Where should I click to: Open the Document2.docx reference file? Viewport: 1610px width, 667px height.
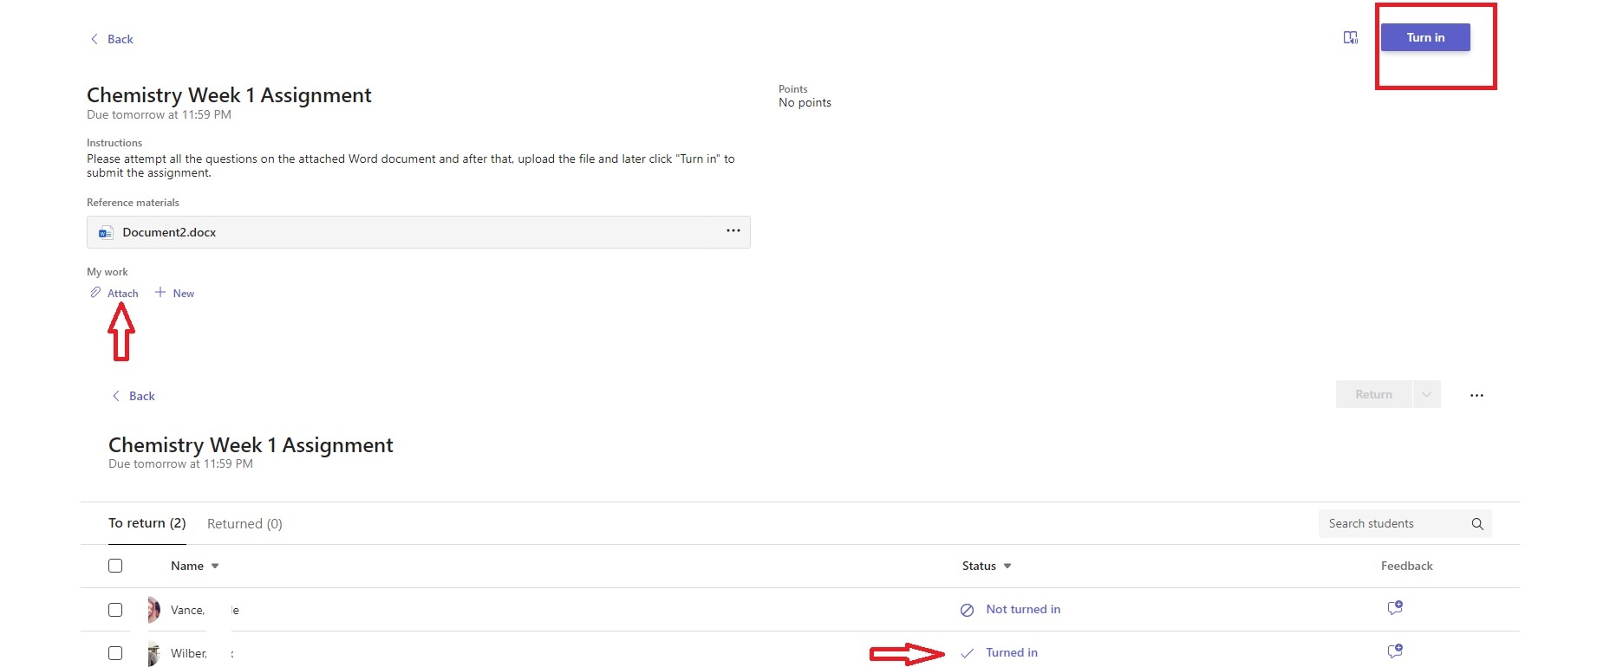click(418, 232)
